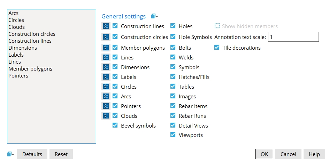Click the settings icon beside Labels checkbox
Screen dimensions: 329x163
click(x=106, y=77)
